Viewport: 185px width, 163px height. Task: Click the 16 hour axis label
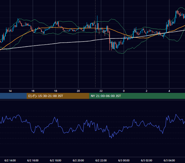click(33, 91)
